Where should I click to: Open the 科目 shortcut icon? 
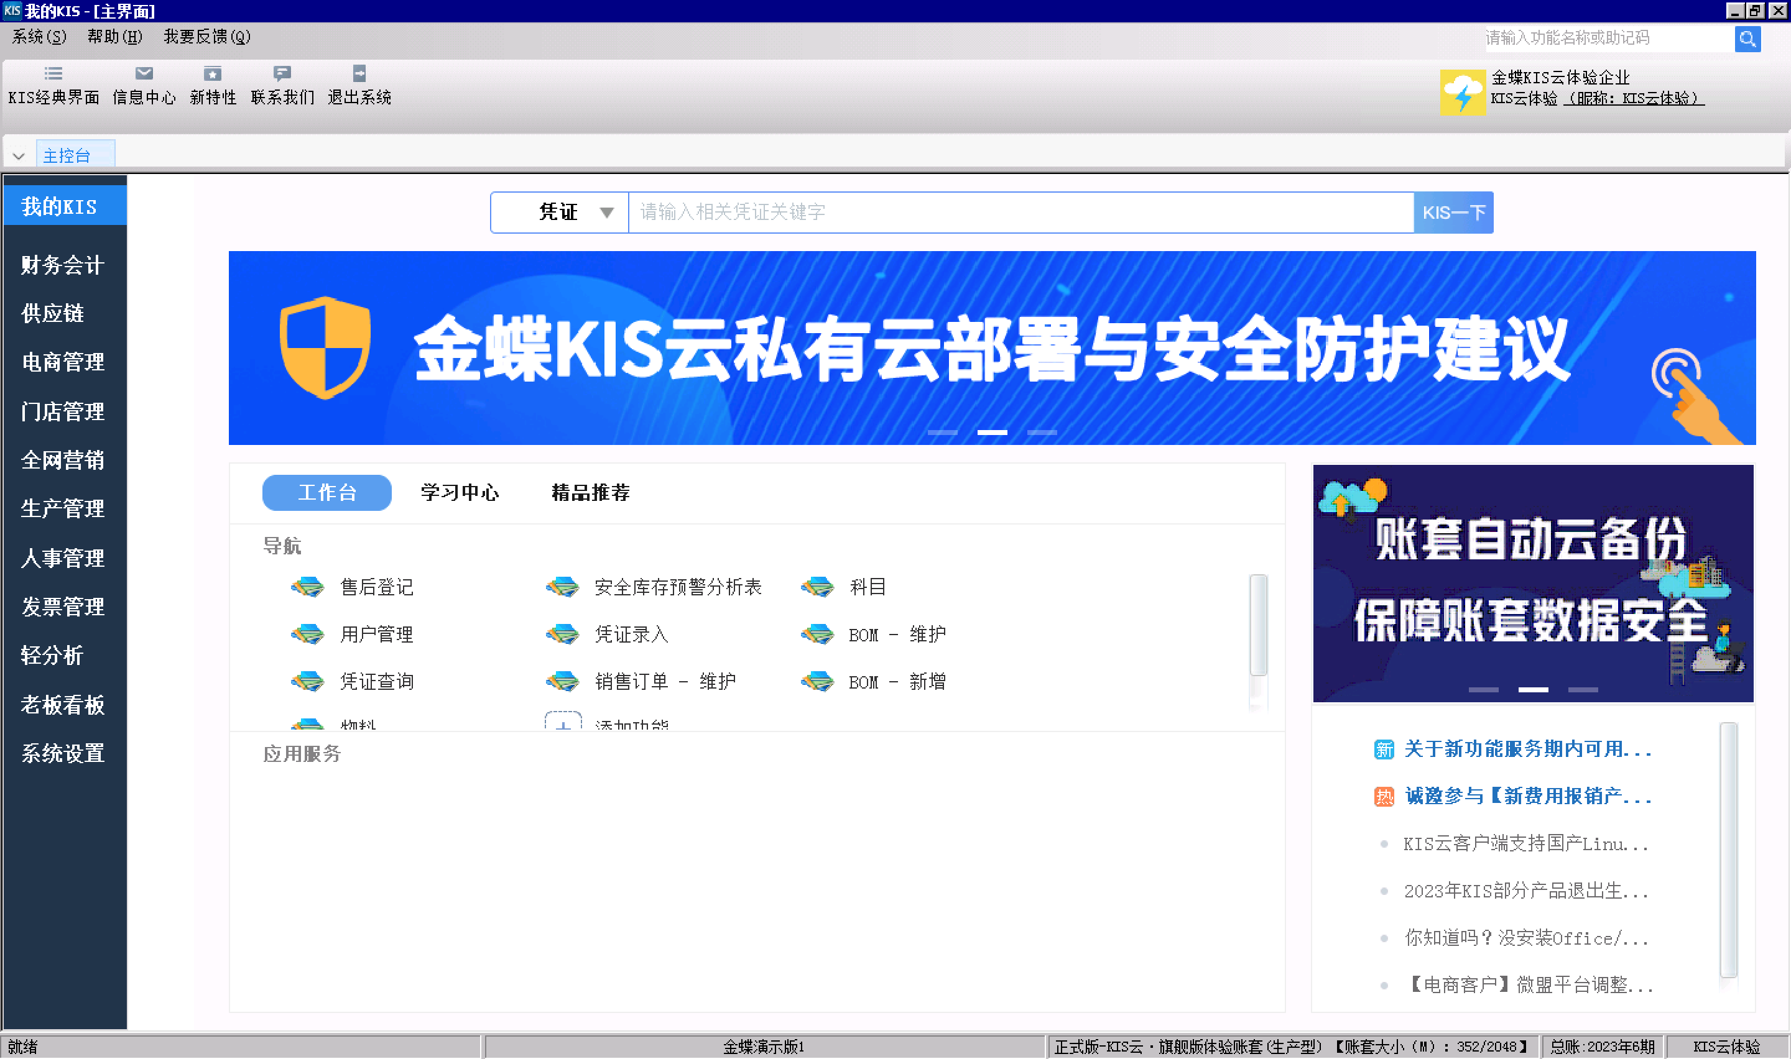(x=817, y=587)
